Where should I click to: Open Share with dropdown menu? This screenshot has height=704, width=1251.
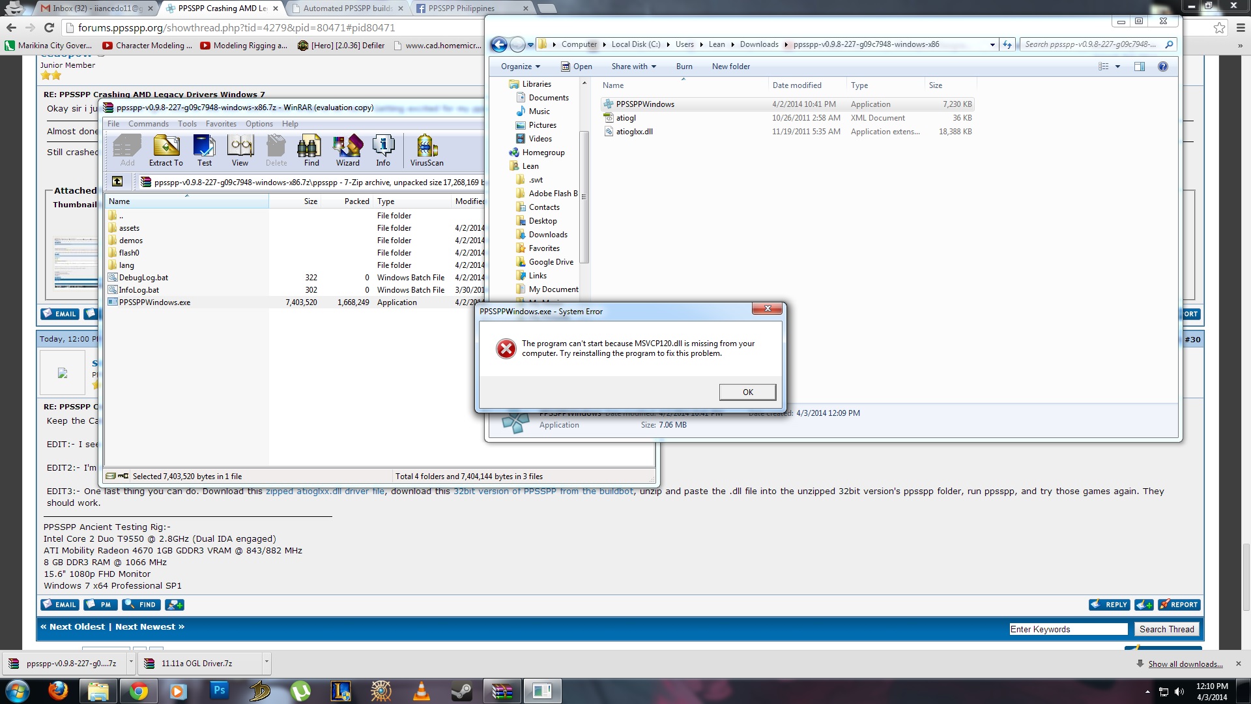tap(633, 66)
